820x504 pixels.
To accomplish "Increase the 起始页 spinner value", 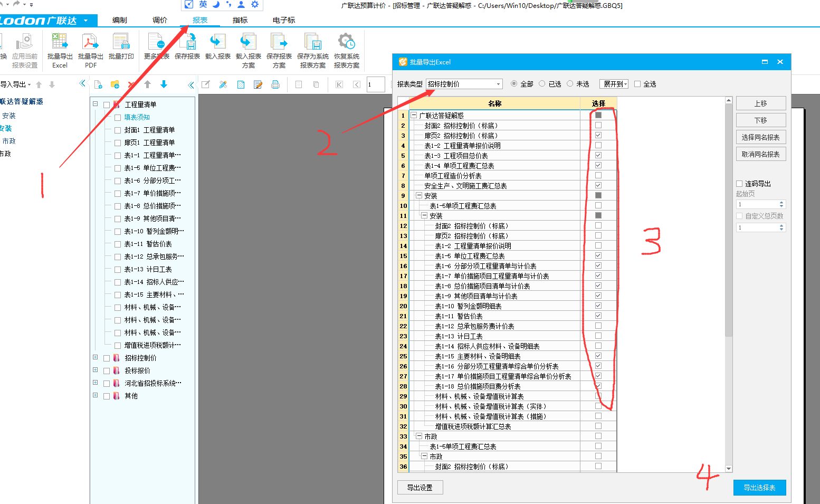I will (781, 202).
